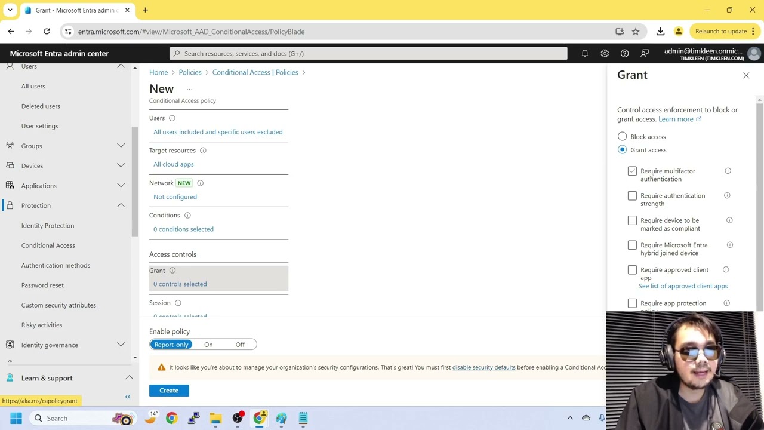764x430 pixels.
Task: Collapse the Learn & support section
Action: tap(129, 378)
